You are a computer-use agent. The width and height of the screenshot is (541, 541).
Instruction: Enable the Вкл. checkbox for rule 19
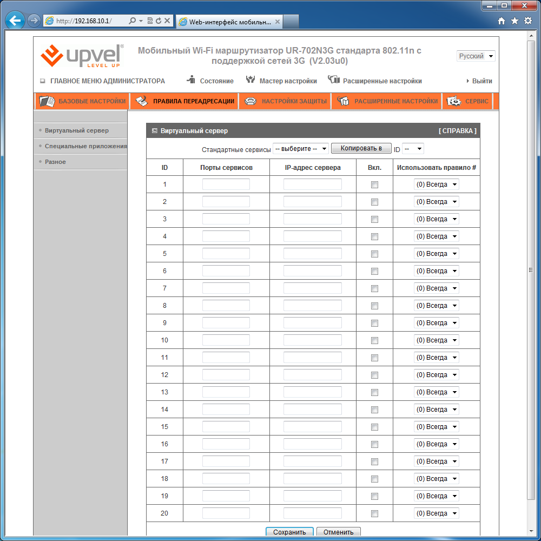(374, 496)
